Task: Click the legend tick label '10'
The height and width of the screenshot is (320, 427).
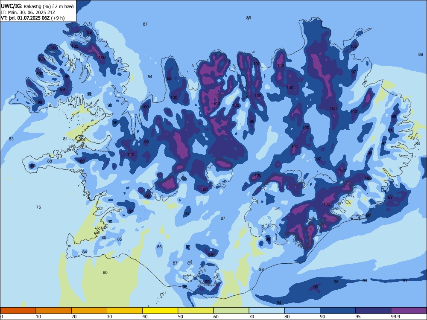Action: 38,317
